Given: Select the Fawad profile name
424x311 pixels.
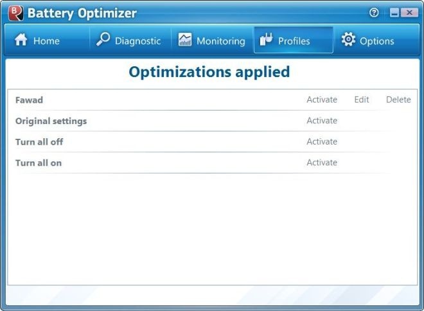Looking at the screenshot, I should tap(29, 100).
